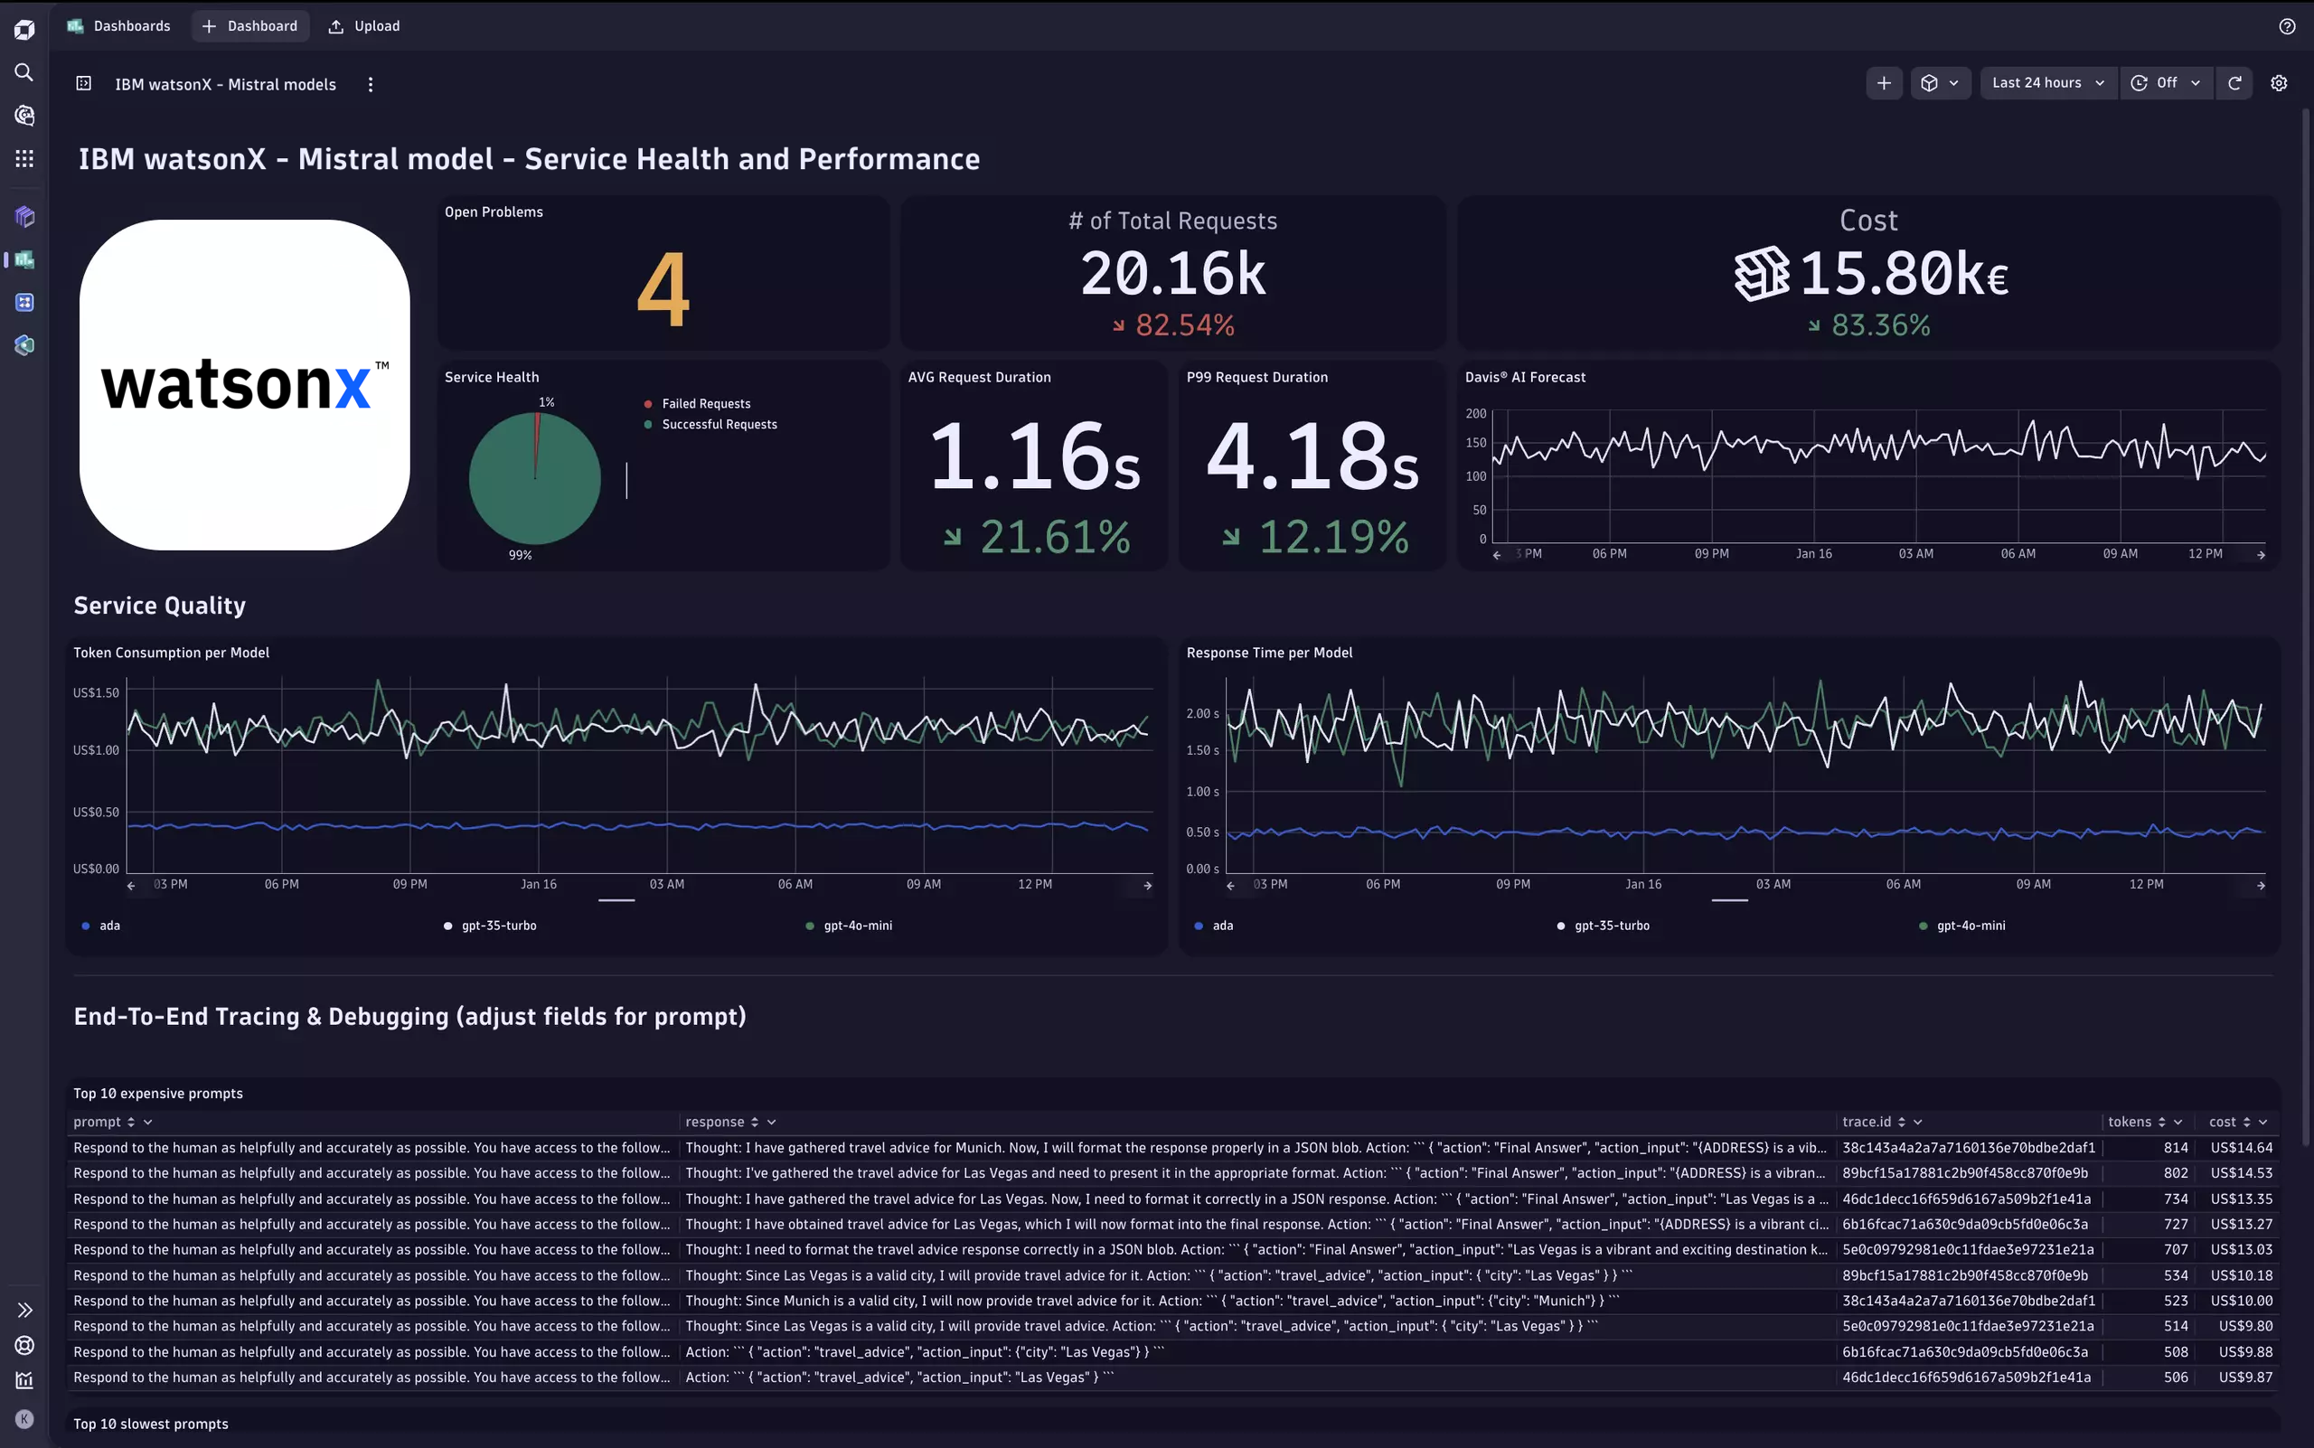Open the Last 24 hours timeframe dropdown

tap(2046, 82)
